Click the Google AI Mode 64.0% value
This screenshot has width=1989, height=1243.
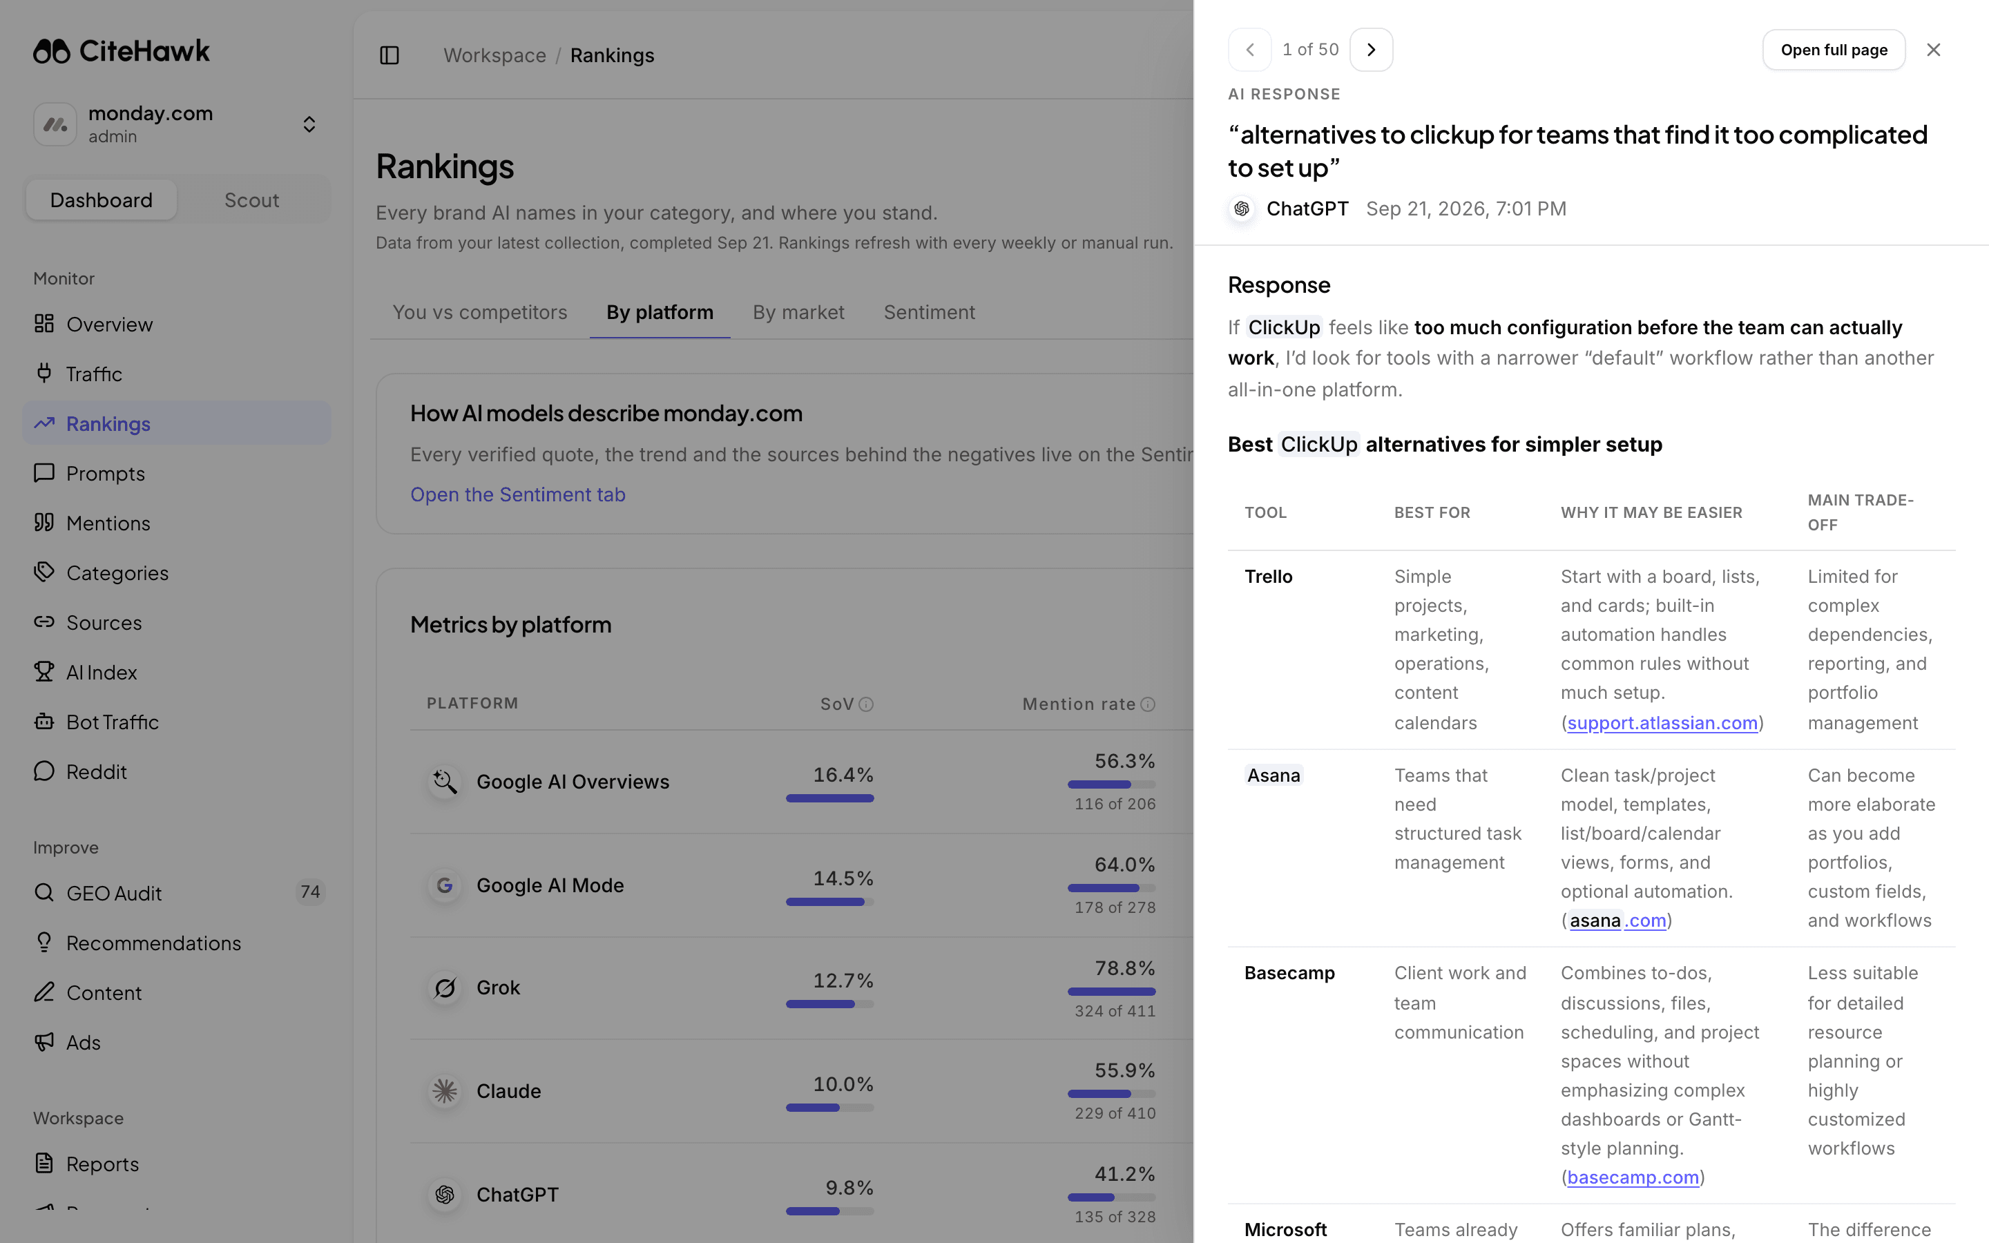[1124, 865]
